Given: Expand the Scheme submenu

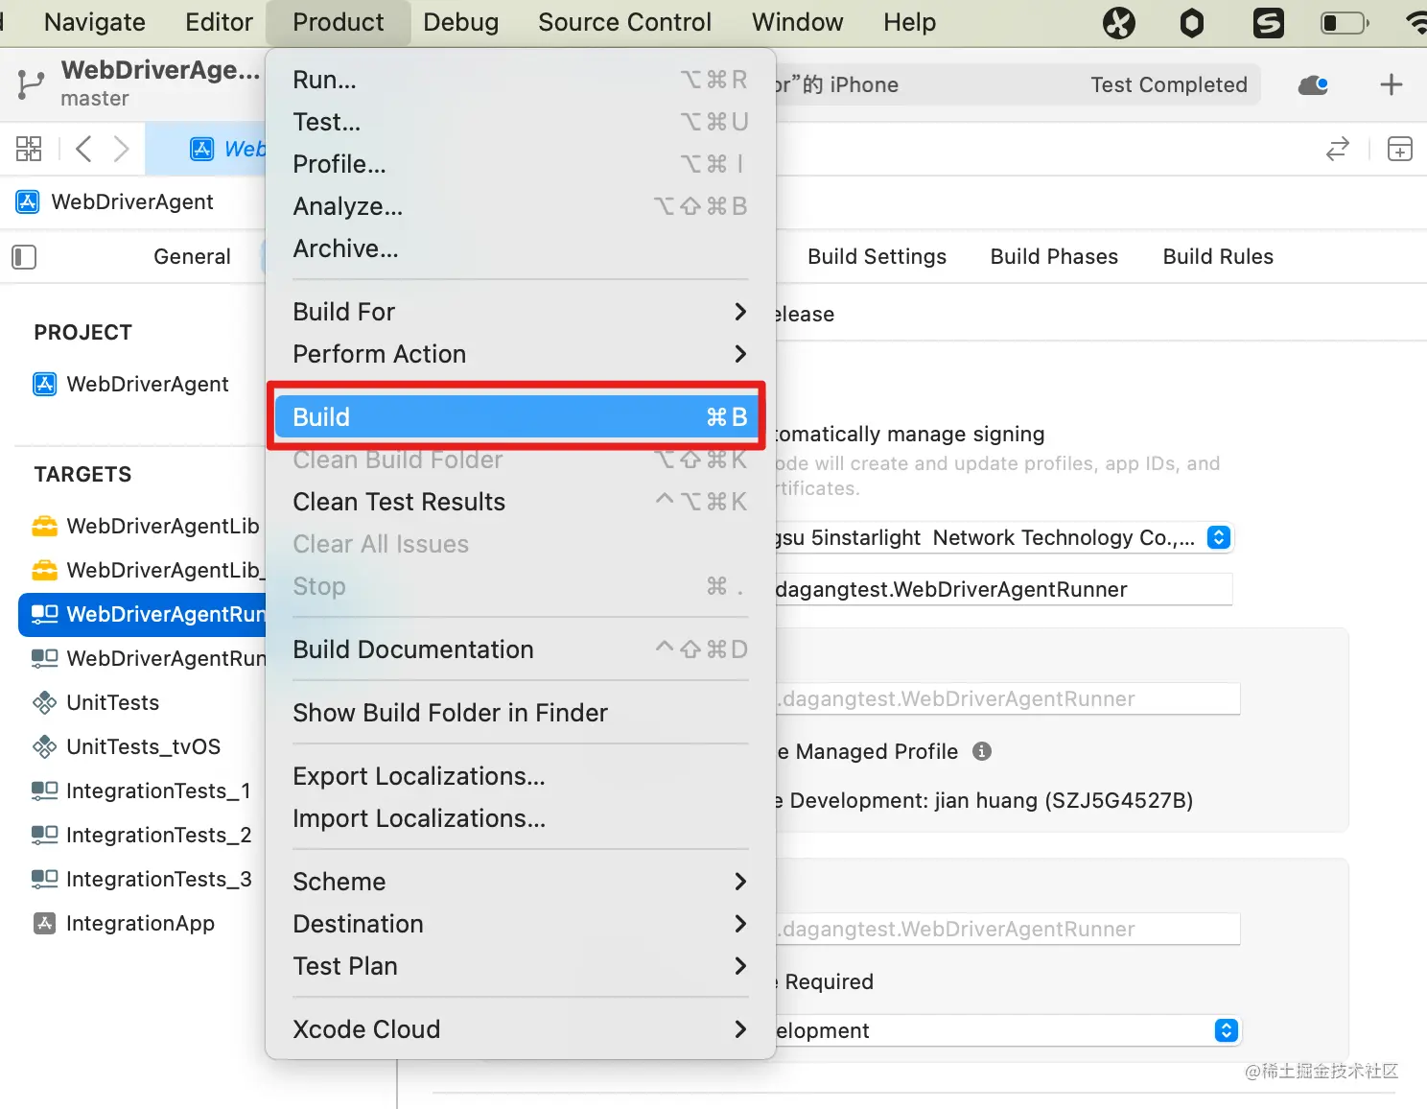Looking at the screenshot, I should (520, 882).
